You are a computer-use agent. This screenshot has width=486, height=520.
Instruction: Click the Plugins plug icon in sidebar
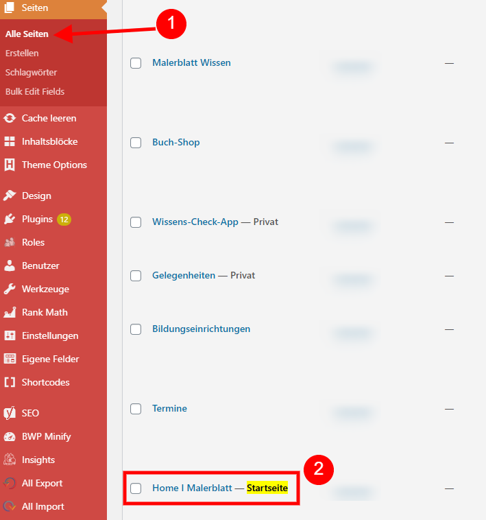tap(10, 220)
